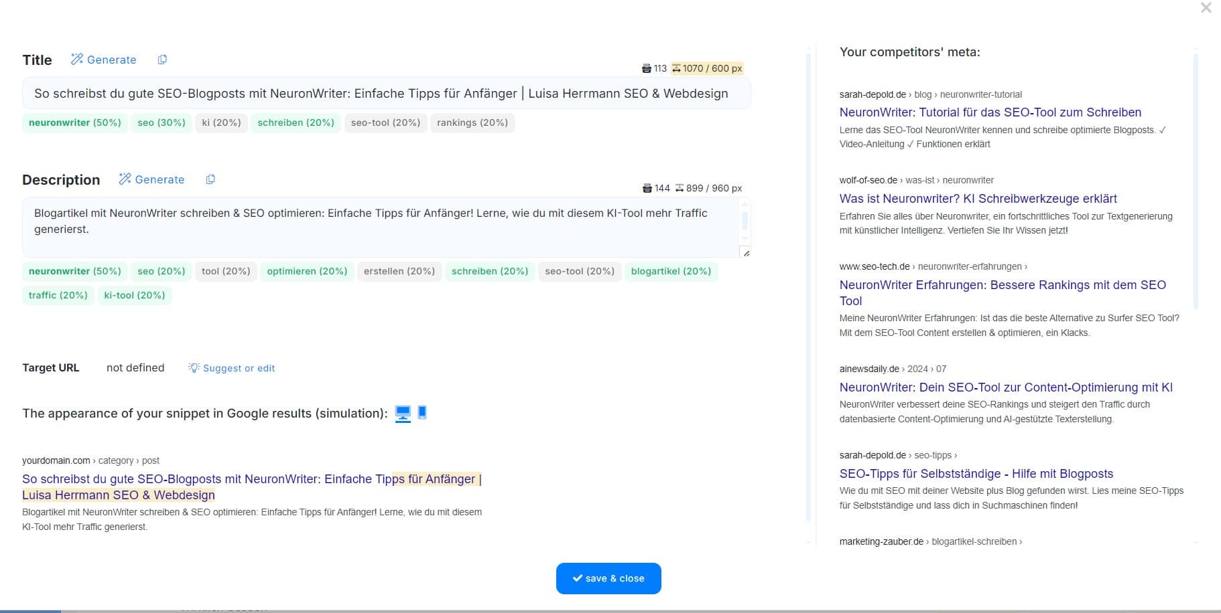Click the description textarea resize handle
The height and width of the screenshot is (613, 1221).
(746, 253)
